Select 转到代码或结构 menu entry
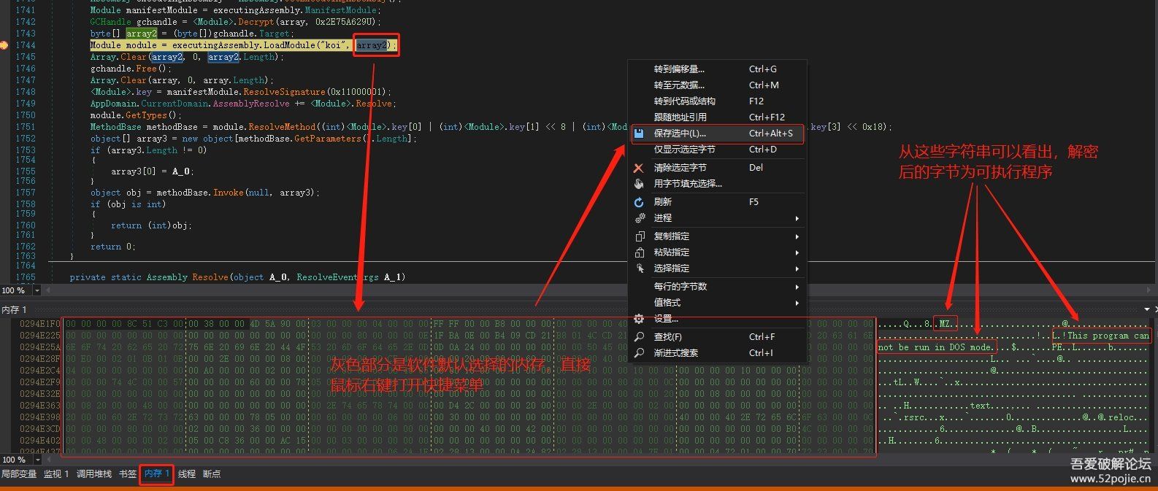Screen dimensions: 1158x491 pos(684,101)
